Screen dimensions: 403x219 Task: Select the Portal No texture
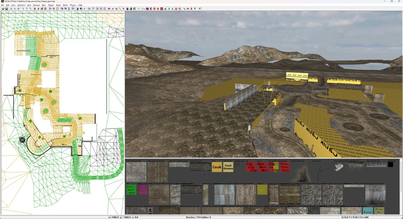point(379,211)
